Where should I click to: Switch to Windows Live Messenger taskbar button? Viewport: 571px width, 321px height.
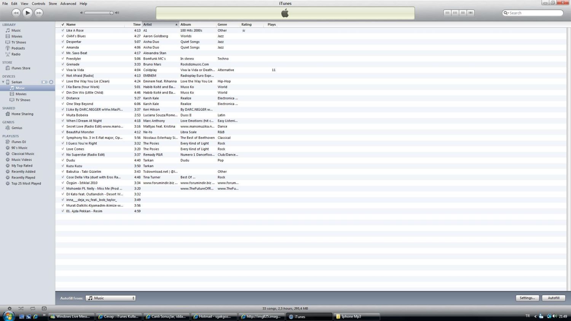coord(71,316)
